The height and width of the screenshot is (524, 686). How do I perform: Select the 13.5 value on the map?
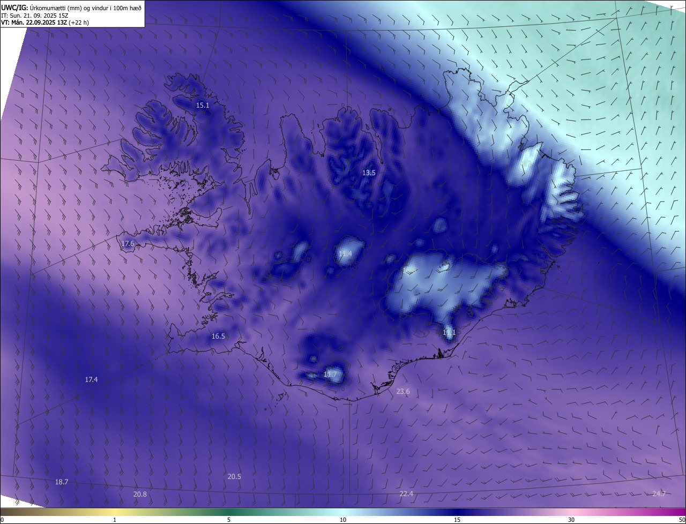[x=369, y=173]
